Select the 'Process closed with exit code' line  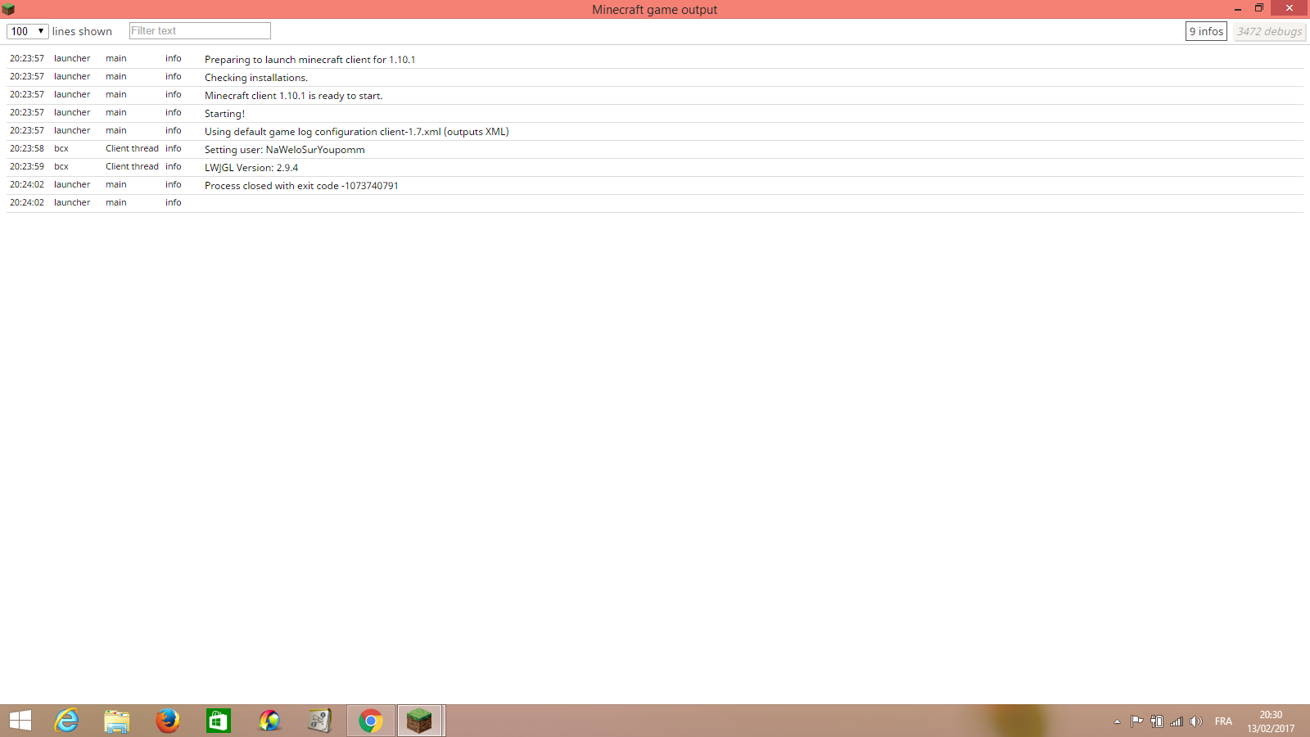(x=655, y=185)
